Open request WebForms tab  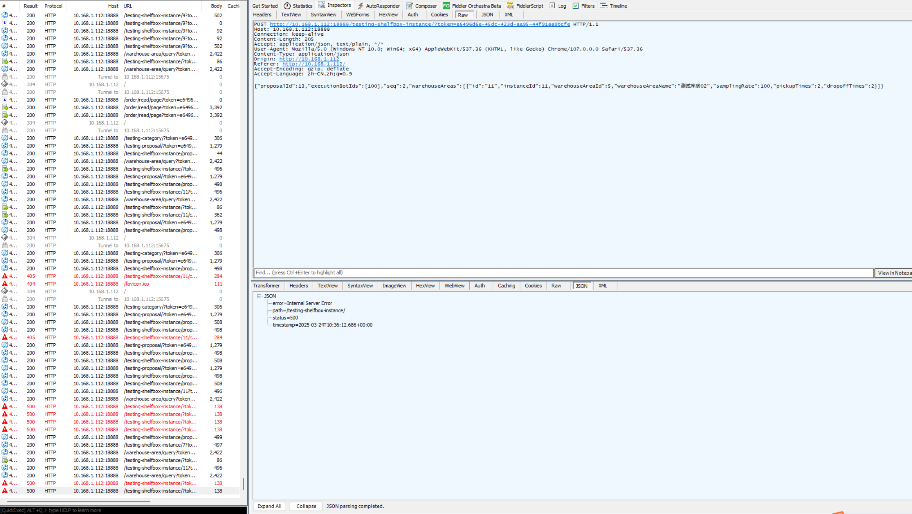click(357, 15)
